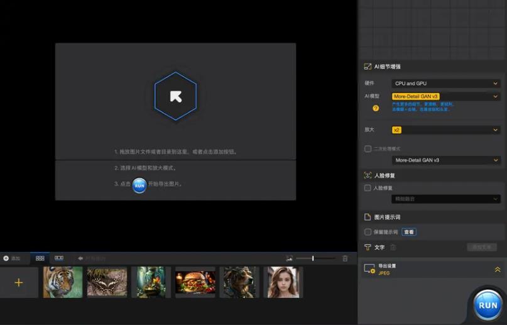Click the hexagon import arrow icon
The width and height of the screenshot is (507, 325).
[175, 96]
